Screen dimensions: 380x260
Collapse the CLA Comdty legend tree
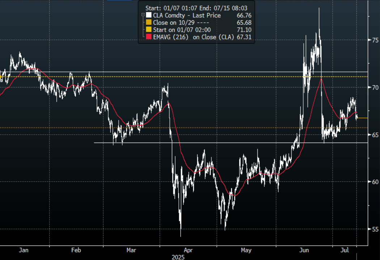pos(144,15)
